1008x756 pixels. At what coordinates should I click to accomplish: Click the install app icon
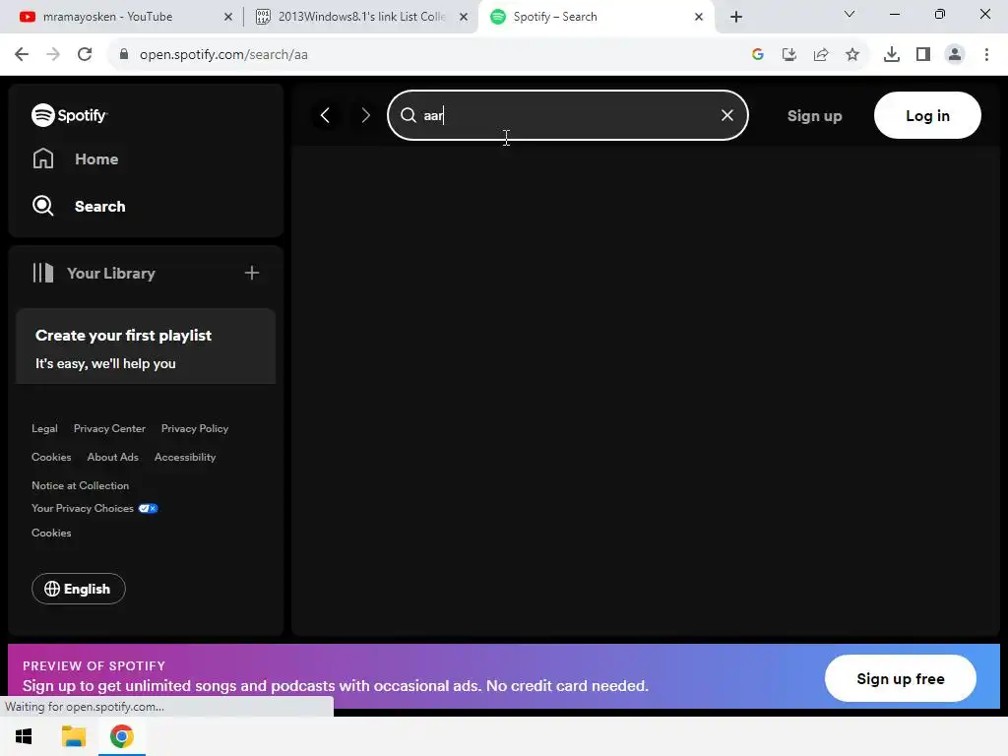[789, 55]
